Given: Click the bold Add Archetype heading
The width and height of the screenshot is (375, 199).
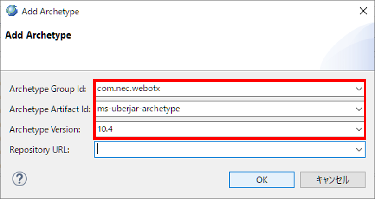Looking at the screenshot, I should coord(38,35).
